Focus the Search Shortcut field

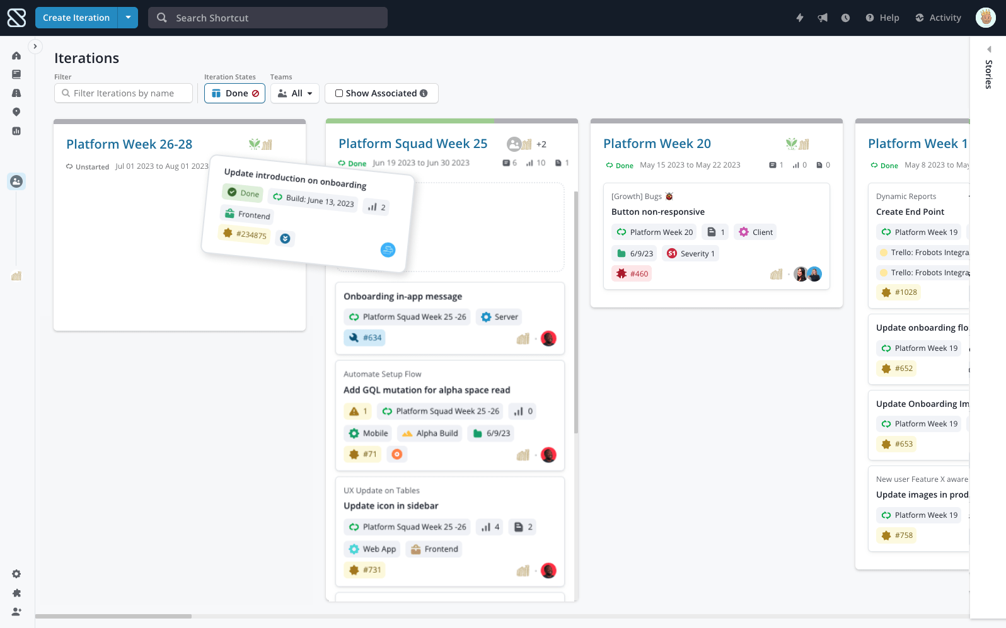click(268, 18)
